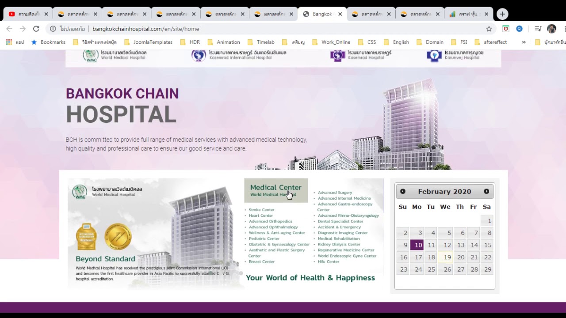Open the Domain bookmark folder

[x=430, y=42]
